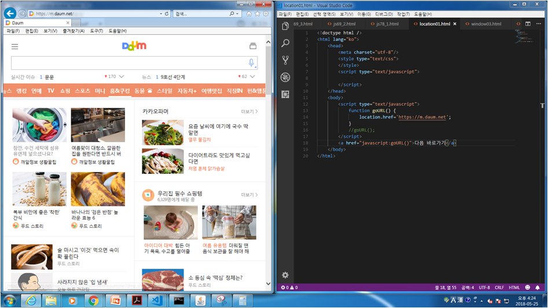Close the location01.html editor tab
This screenshot has width=548, height=308.
point(455,24)
